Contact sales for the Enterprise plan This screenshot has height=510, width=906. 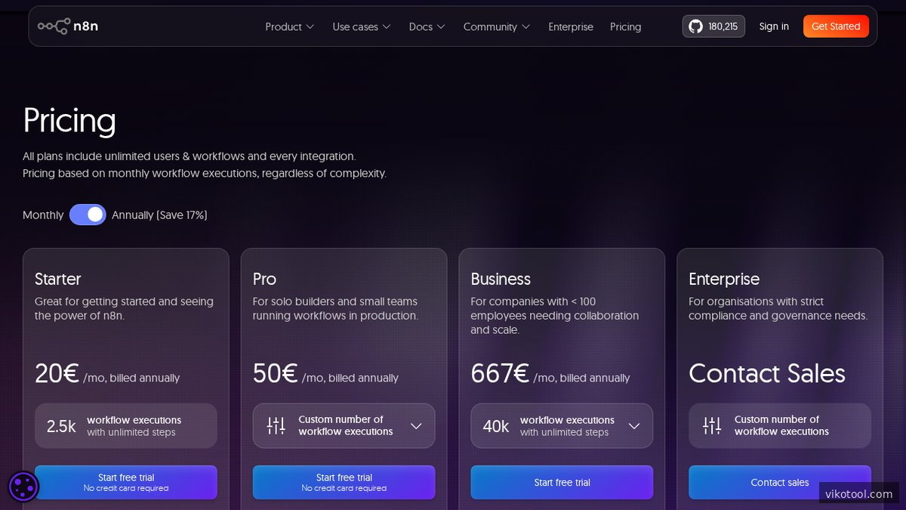779,482
